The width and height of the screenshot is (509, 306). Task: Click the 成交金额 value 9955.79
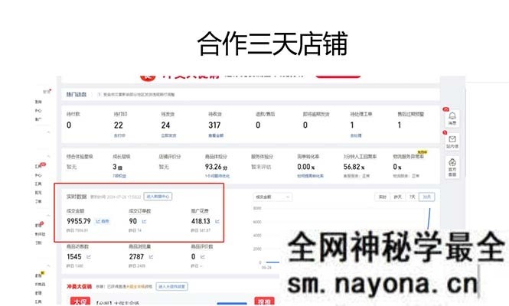[79, 221]
